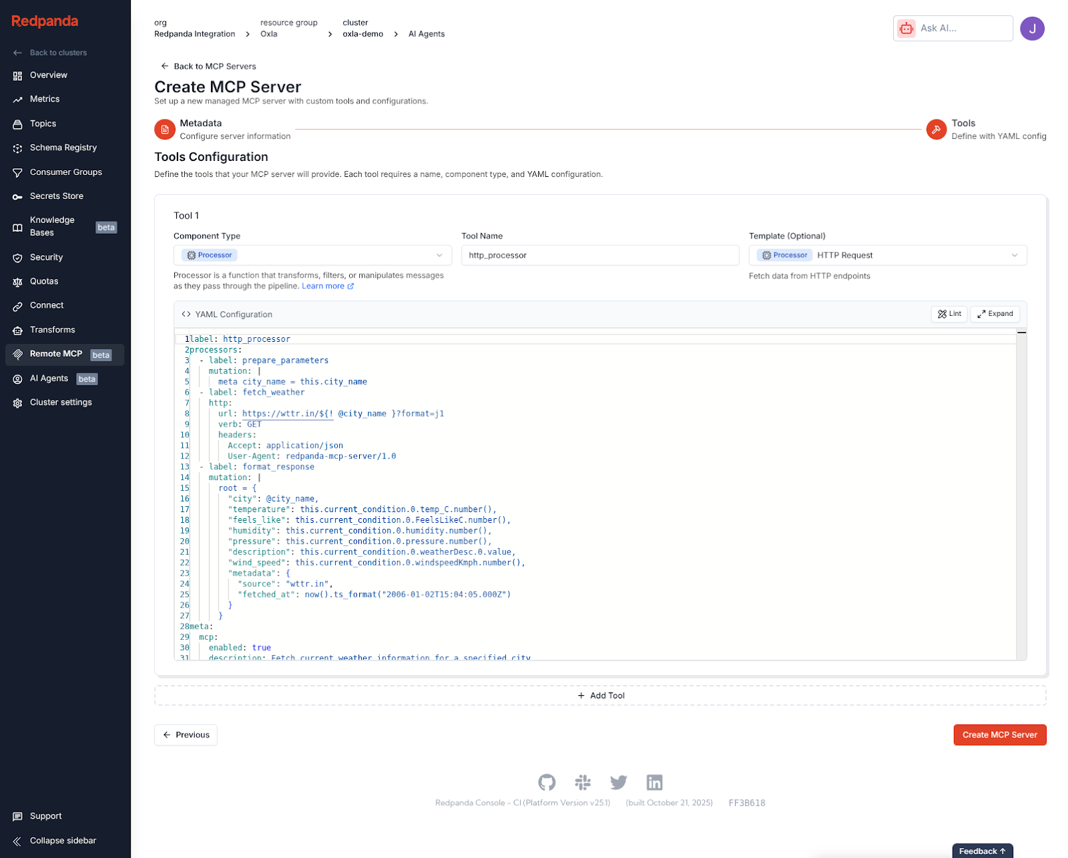Image resolution: width=1068 pixels, height=858 pixels.
Task: Select Secrets Store menu item
Action: coord(57,196)
